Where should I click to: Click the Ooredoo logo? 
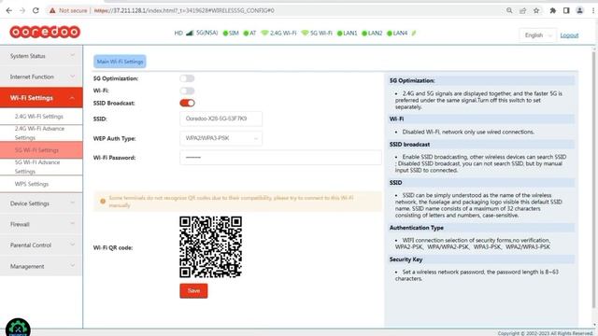coord(45,32)
